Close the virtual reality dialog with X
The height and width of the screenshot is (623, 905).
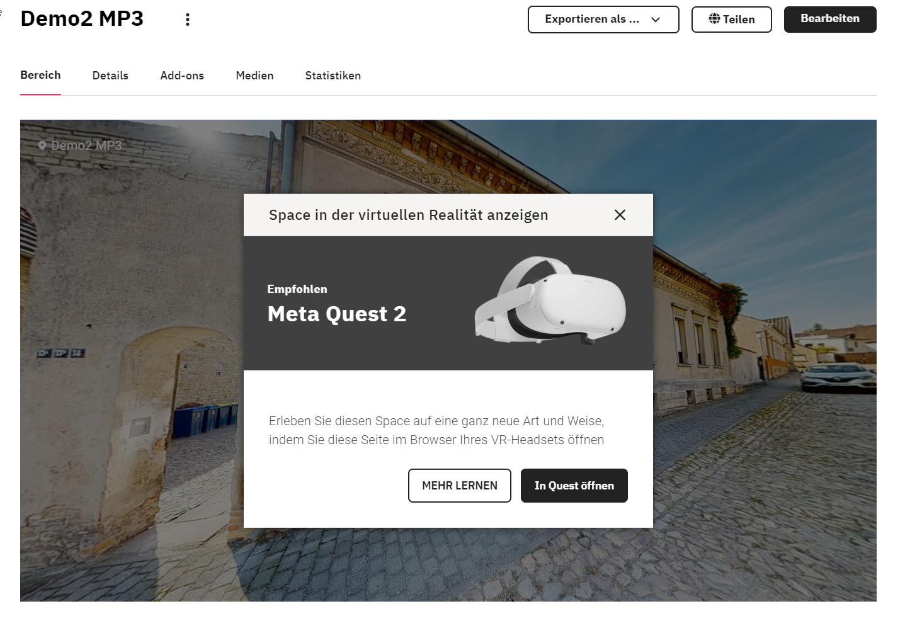[x=620, y=215]
